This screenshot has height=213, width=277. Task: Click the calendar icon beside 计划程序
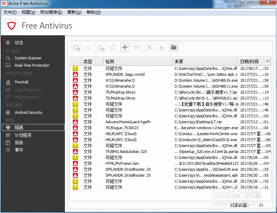[8, 135]
